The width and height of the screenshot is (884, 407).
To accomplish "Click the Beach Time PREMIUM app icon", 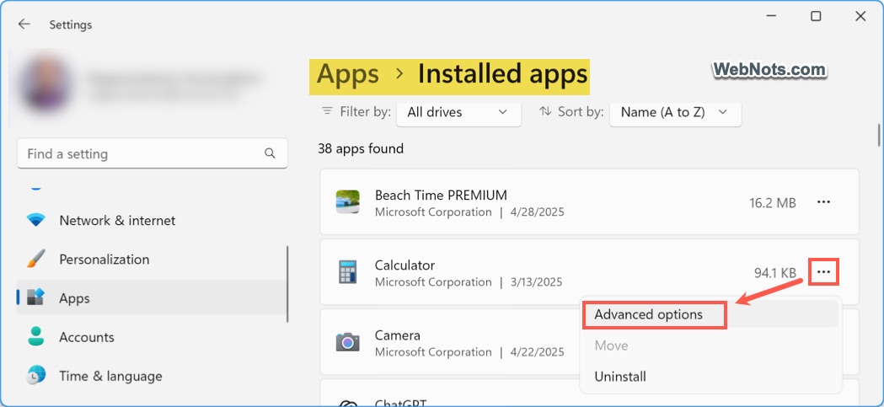I will point(348,201).
